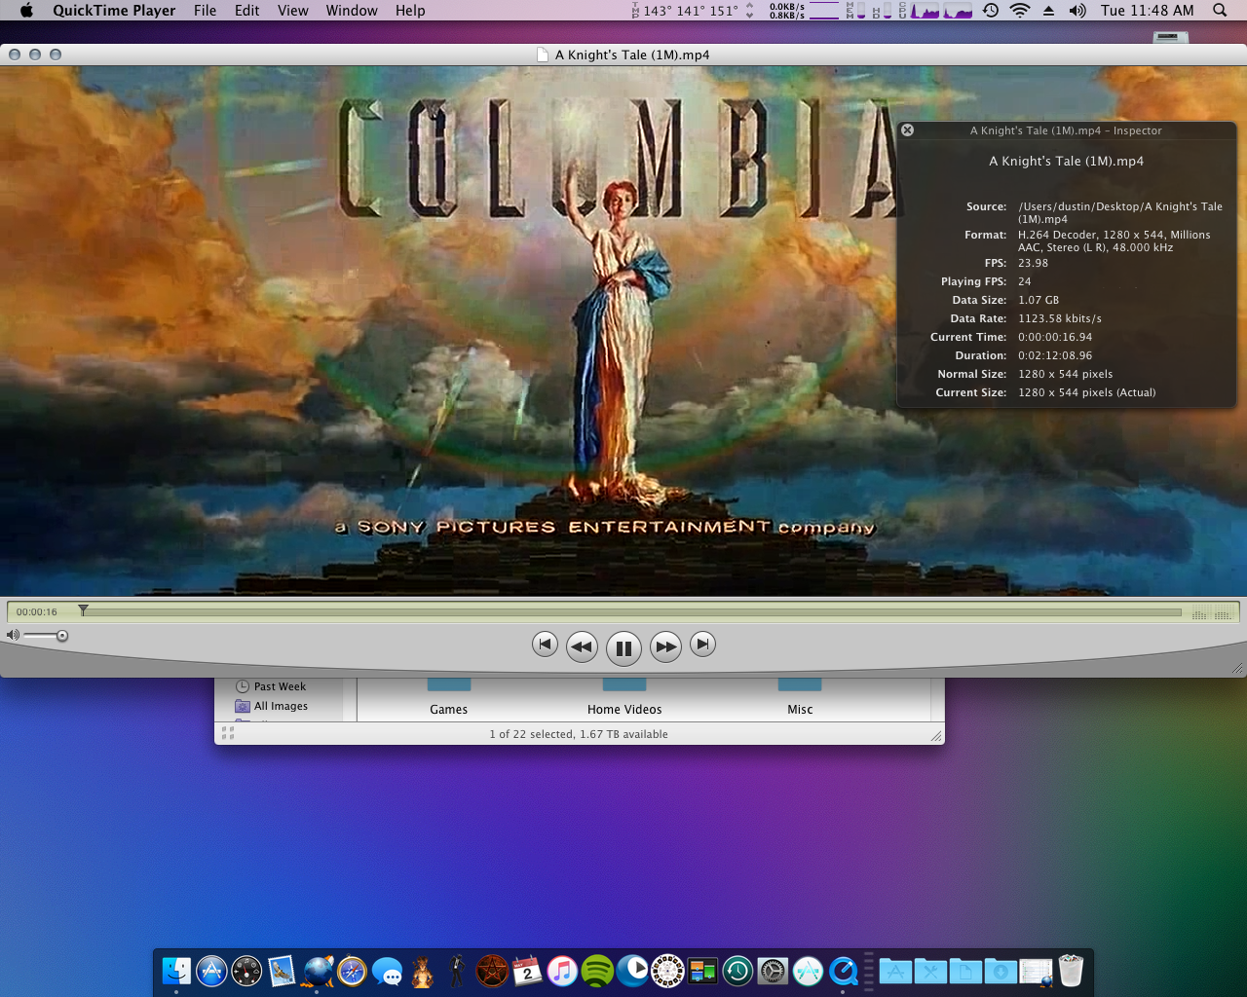This screenshot has height=997, width=1247.
Task: Open the Time Machine menu bar icon
Action: [991, 11]
